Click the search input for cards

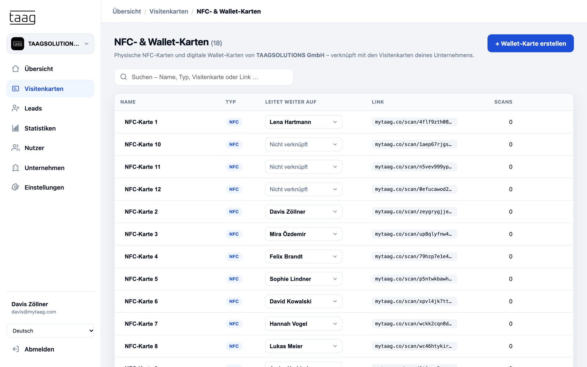204,77
